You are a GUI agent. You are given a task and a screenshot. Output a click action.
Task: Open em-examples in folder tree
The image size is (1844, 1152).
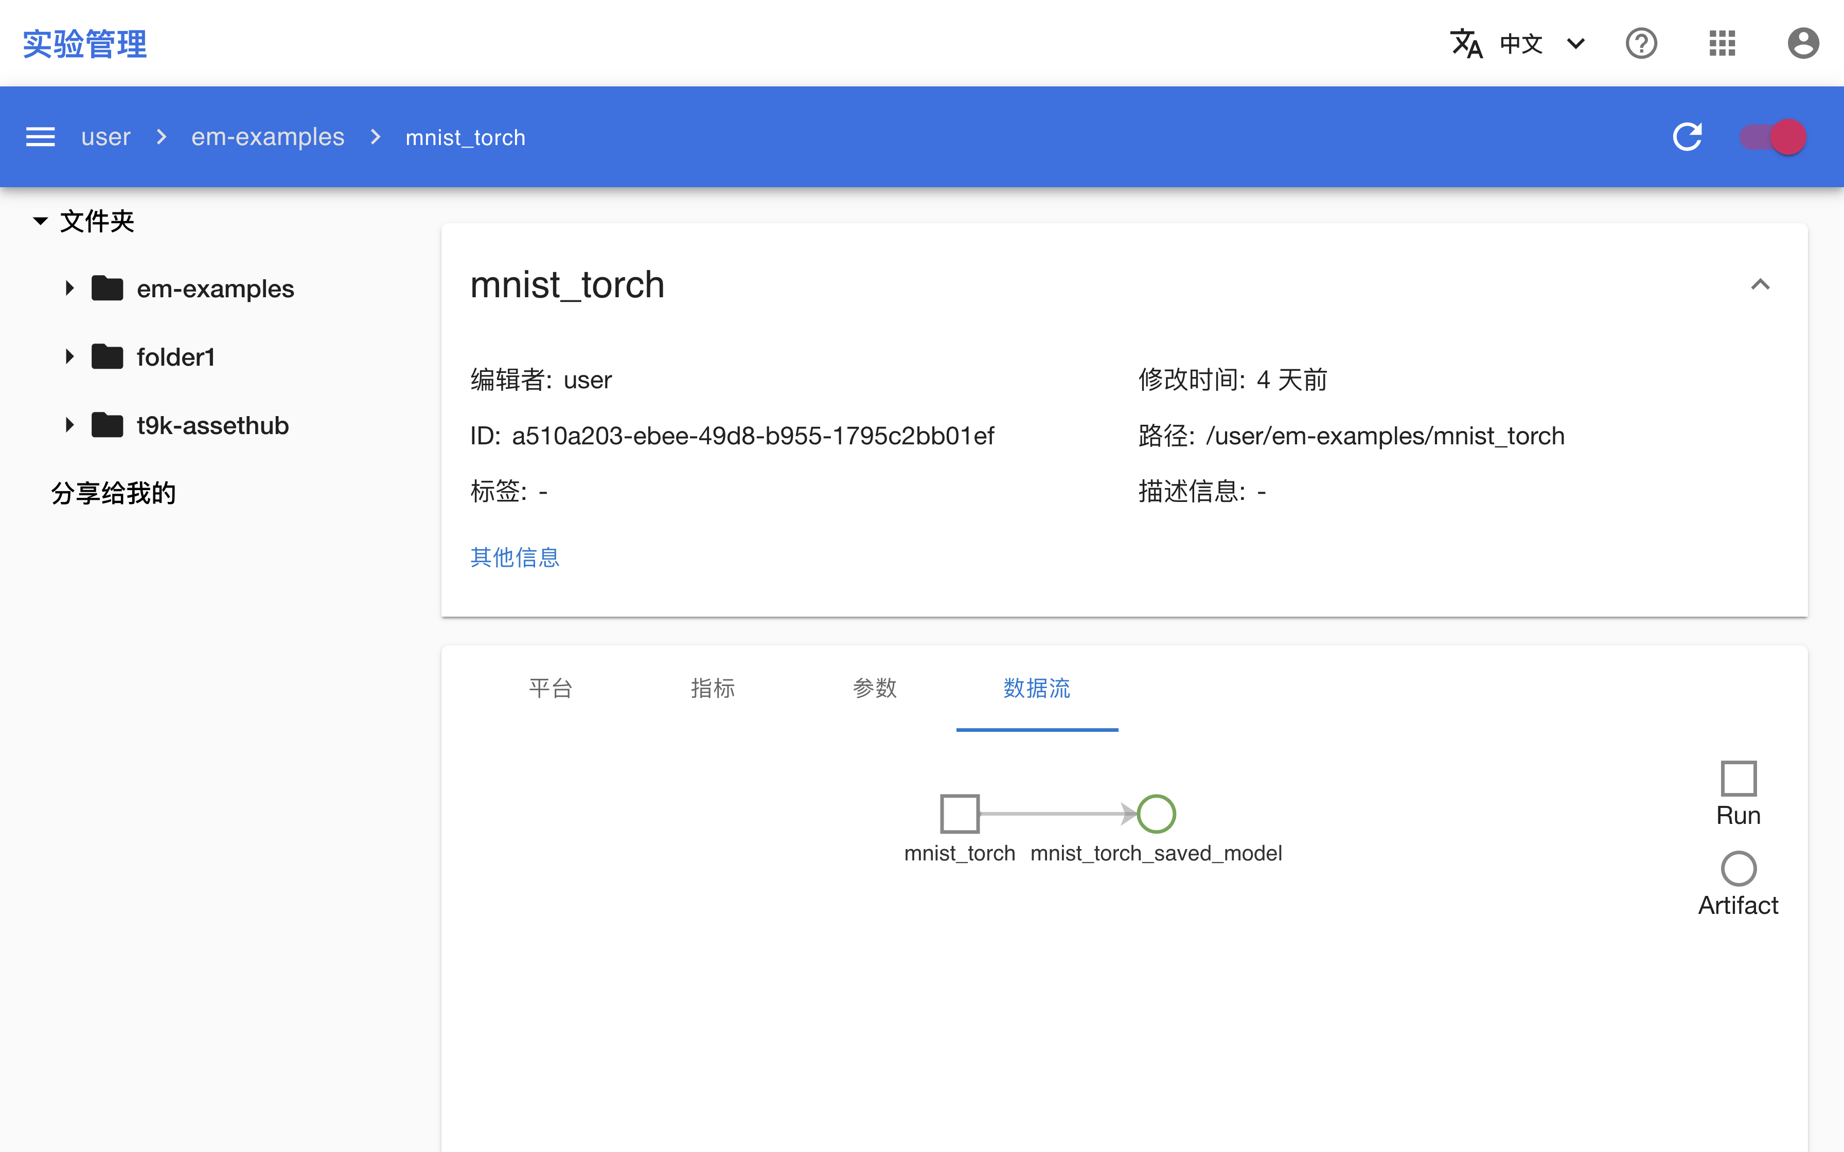pos(216,289)
